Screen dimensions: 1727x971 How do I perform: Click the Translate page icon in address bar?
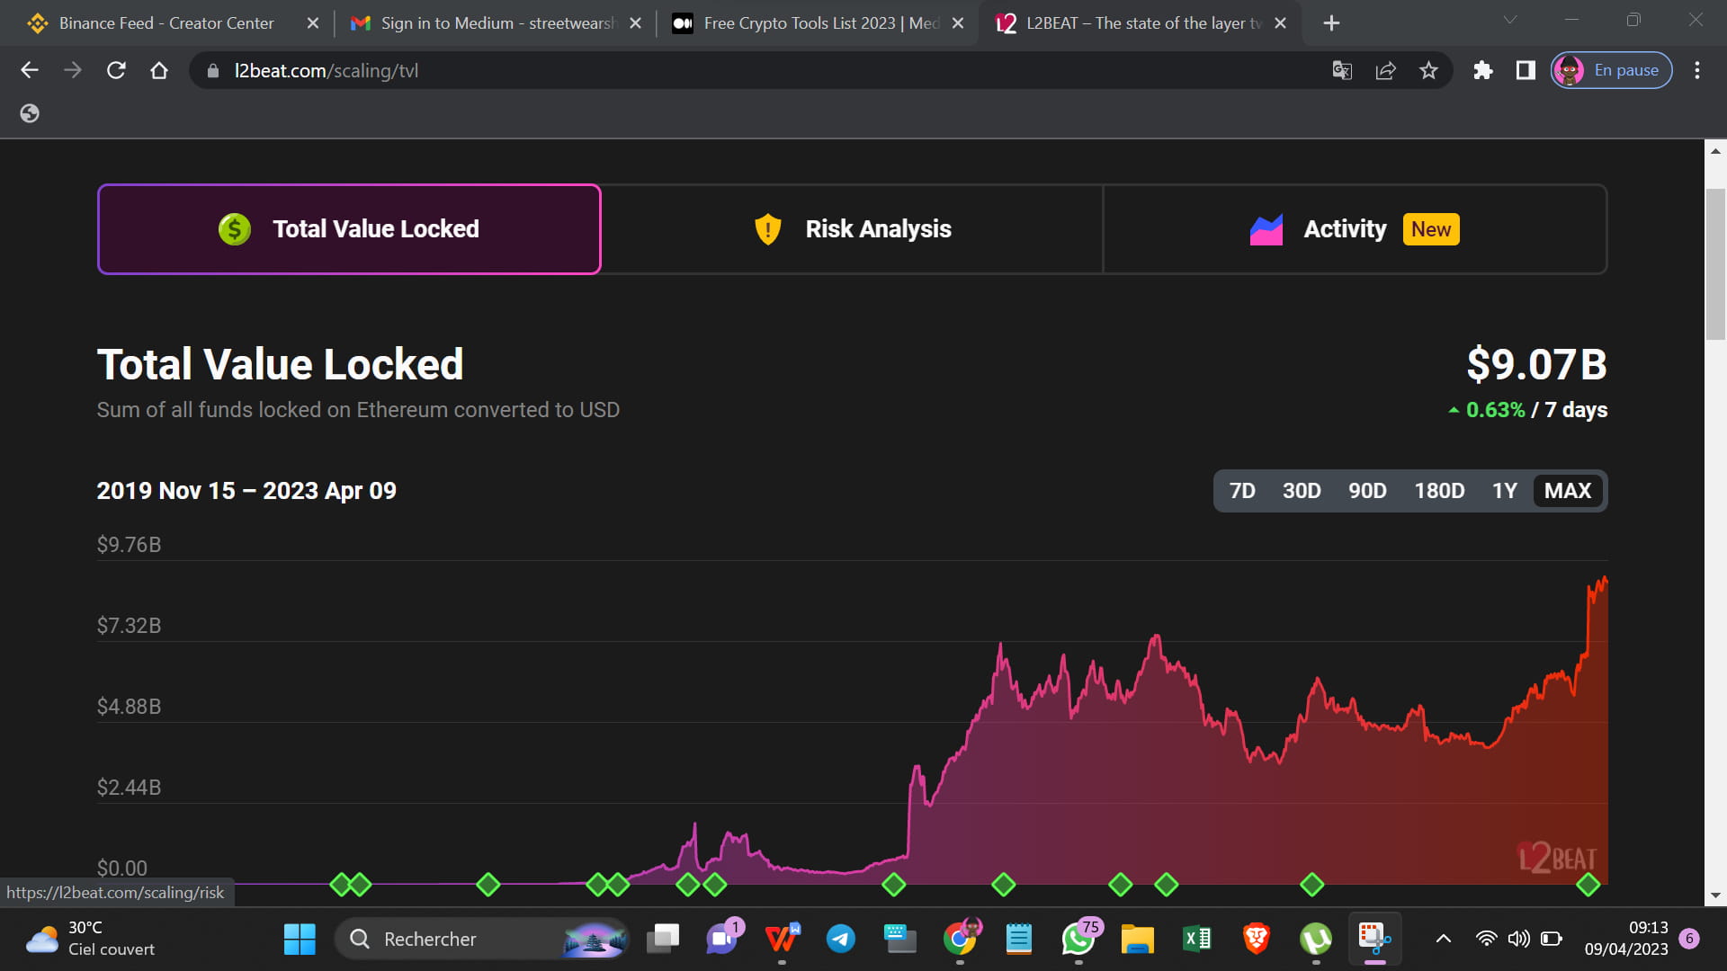pyautogui.click(x=1342, y=70)
